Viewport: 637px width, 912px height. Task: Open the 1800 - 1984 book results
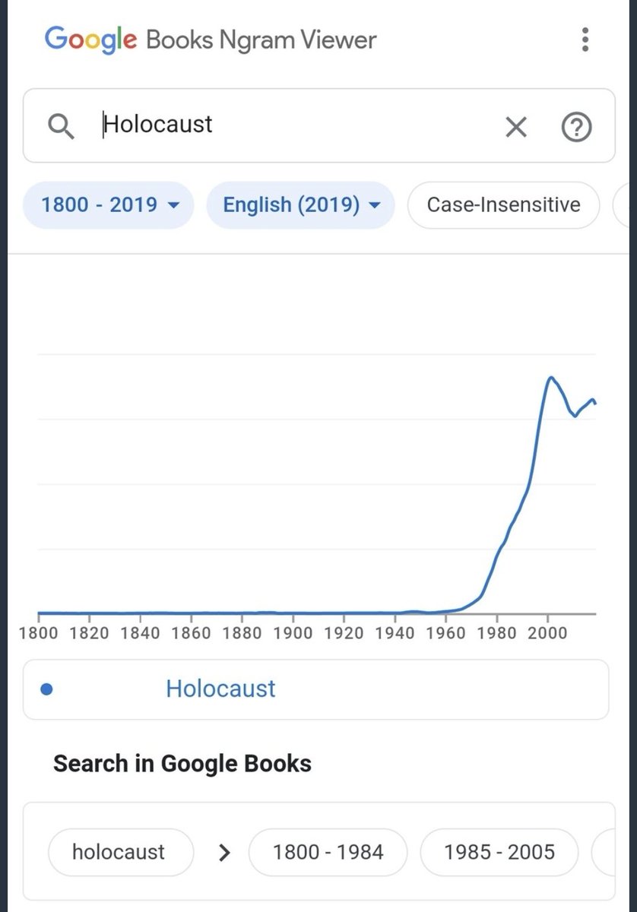click(x=328, y=852)
